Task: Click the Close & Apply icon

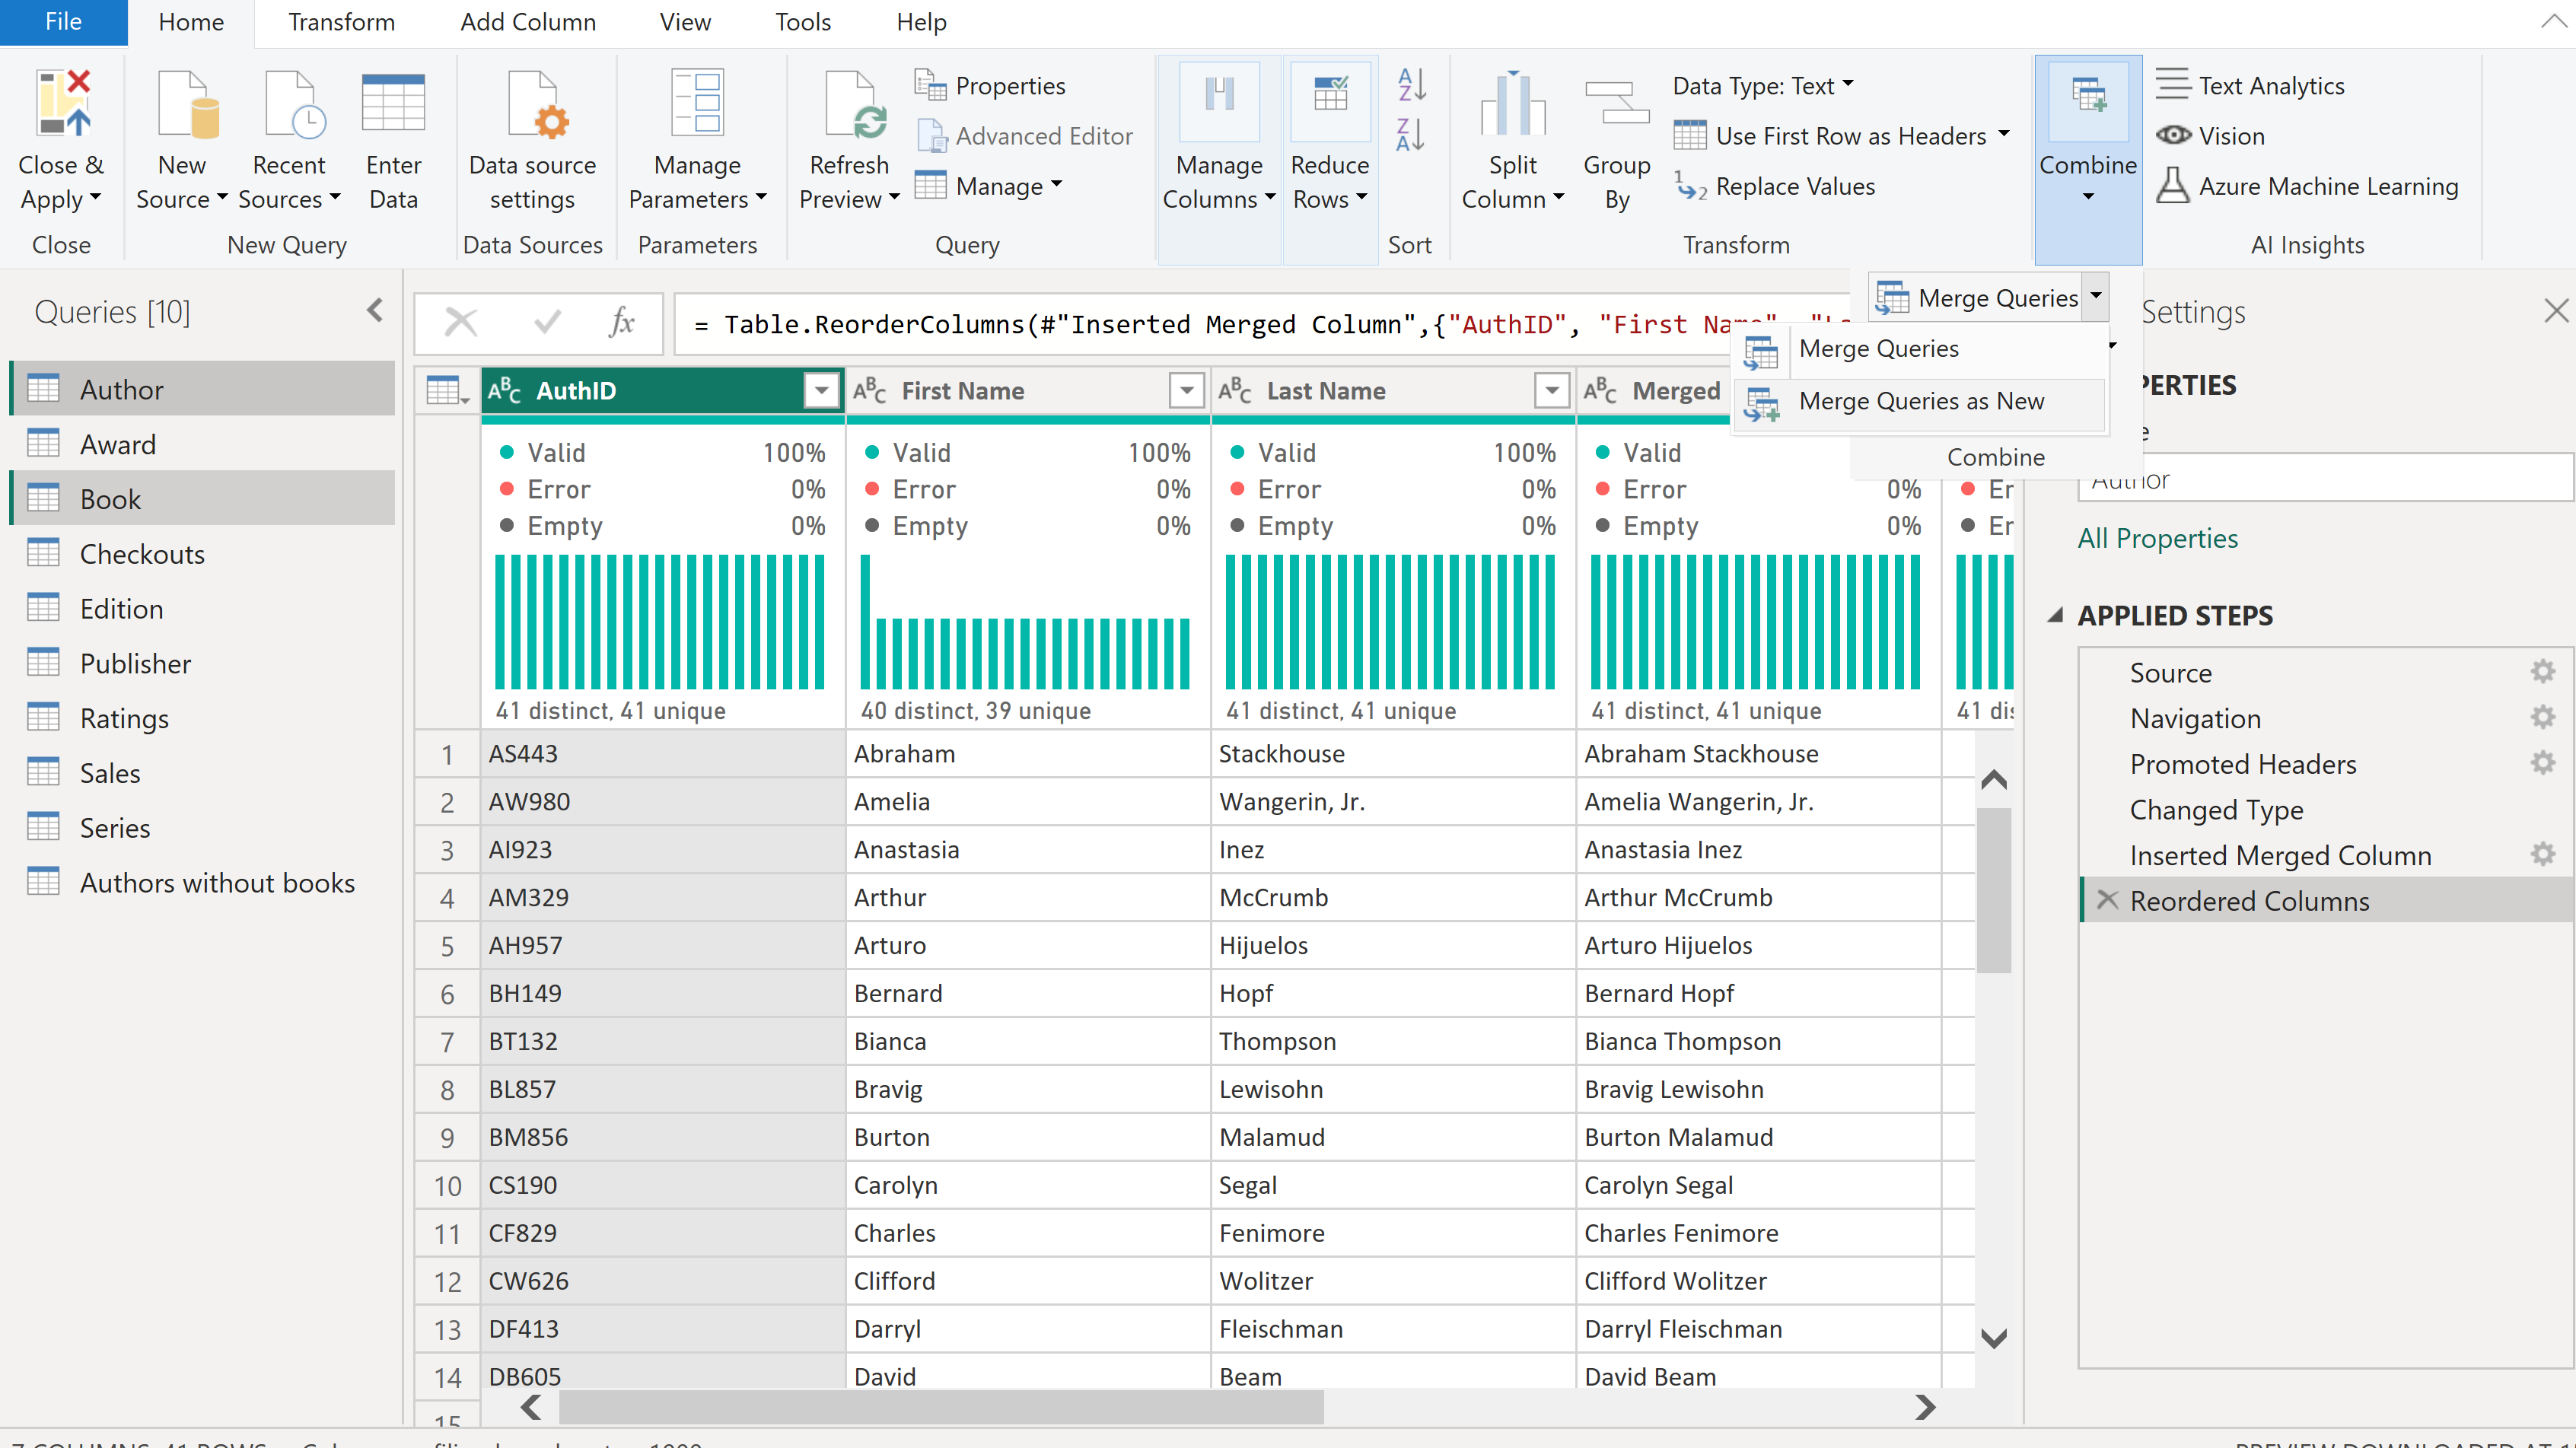Action: [x=62, y=103]
